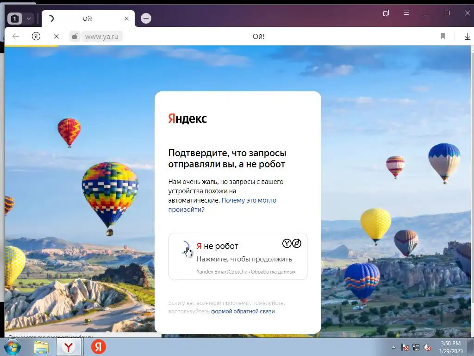Viewport: 474px width, 356px height.
Task: Show site security lock info
Action: (75, 36)
